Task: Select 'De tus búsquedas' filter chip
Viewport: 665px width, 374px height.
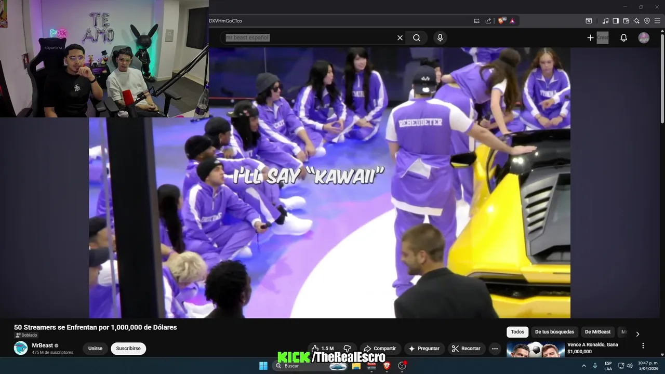Action: coord(554,332)
